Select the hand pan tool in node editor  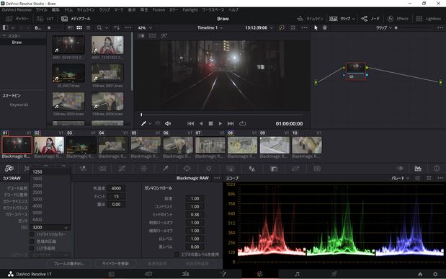click(325, 27)
